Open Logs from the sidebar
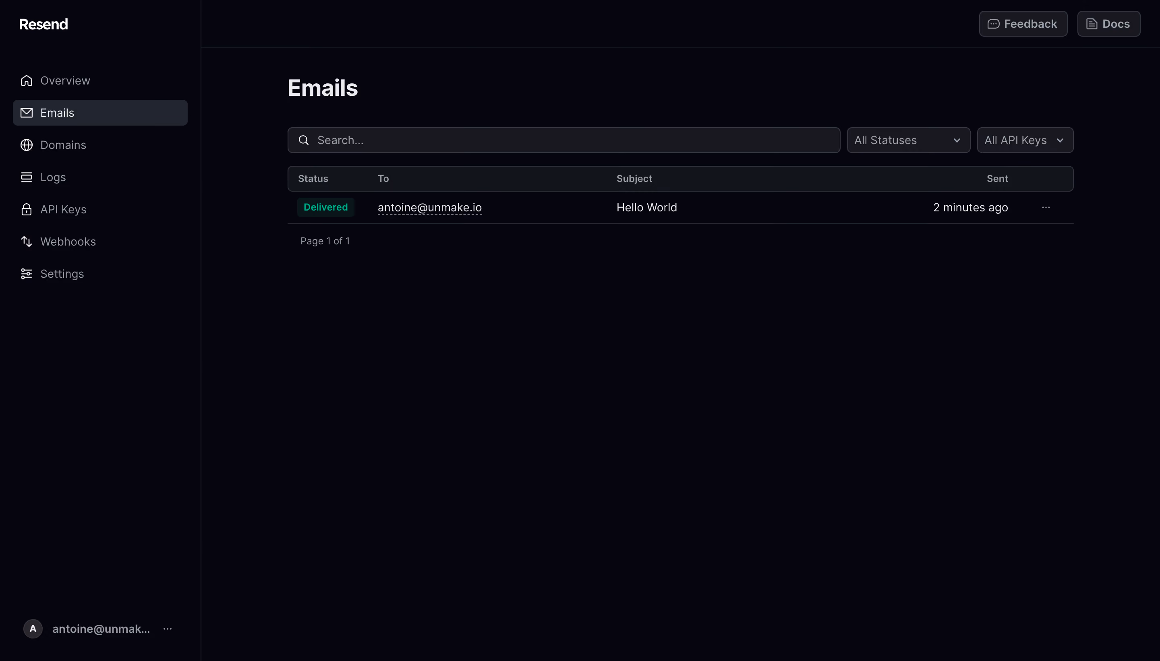The width and height of the screenshot is (1160, 661). coord(53,178)
